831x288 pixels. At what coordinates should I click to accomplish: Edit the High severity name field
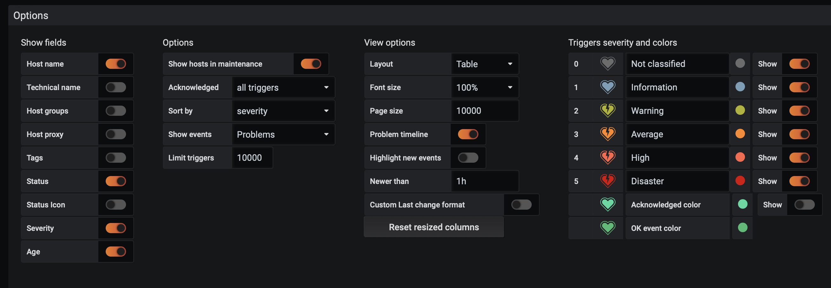677,158
